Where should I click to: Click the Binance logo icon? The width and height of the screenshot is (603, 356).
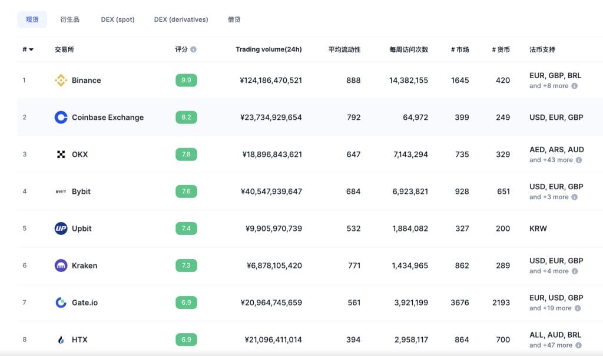click(61, 80)
